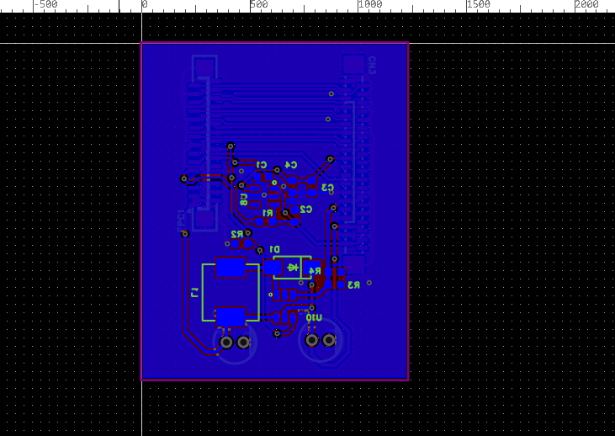Select the left through-hole pad below U10
The width and height of the screenshot is (615, 436).
[312, 340]
